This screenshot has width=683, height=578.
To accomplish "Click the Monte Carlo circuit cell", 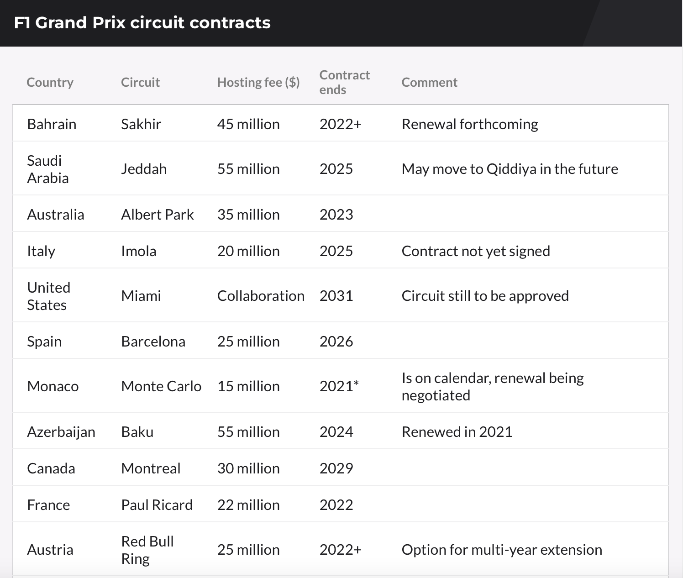I will tap(161, 386).
